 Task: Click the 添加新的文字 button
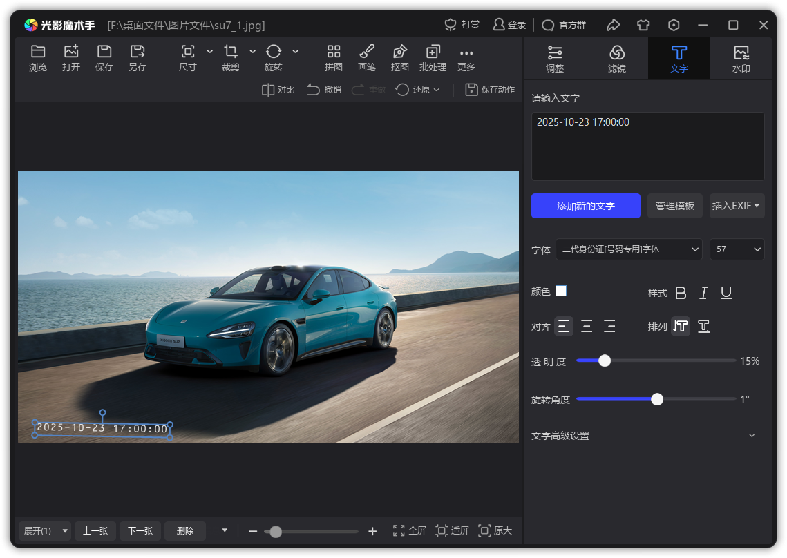coord(586,206)
